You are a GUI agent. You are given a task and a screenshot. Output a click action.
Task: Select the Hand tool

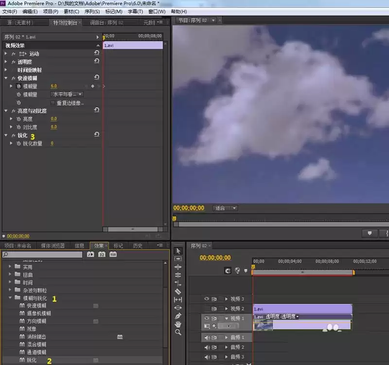coord(178,324)
